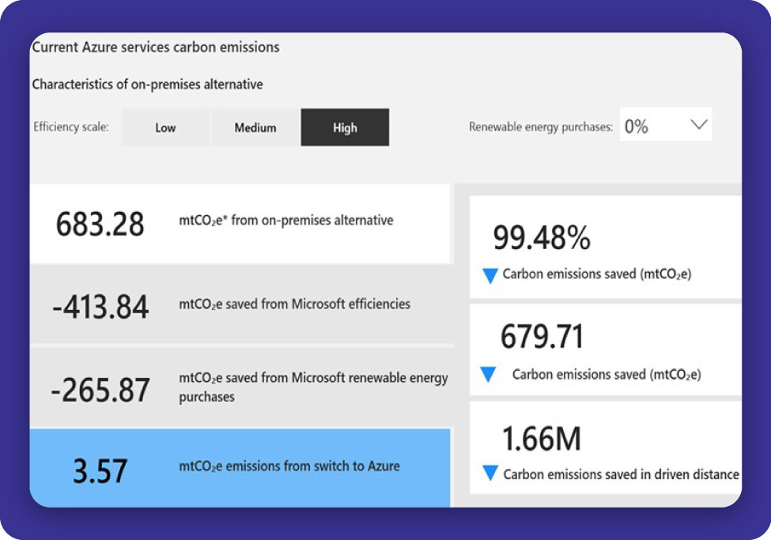
Task: Click the 1.66M driven distance figure
Action: (x=542, y=439)
